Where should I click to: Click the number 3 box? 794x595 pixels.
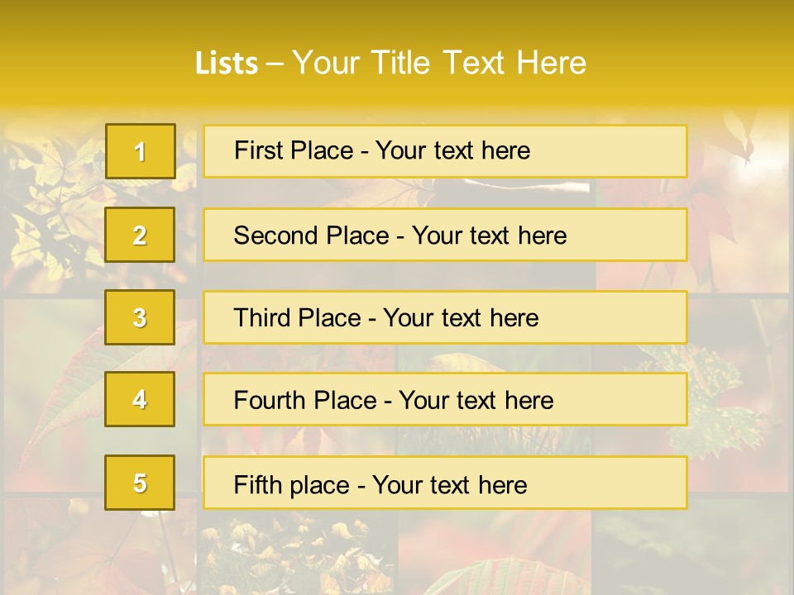[x=140, y=317]
